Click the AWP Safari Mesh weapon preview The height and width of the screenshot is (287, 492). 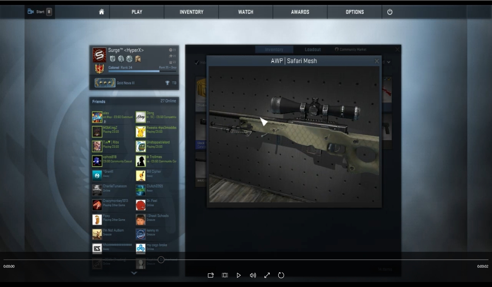click(x=294, y=134)
